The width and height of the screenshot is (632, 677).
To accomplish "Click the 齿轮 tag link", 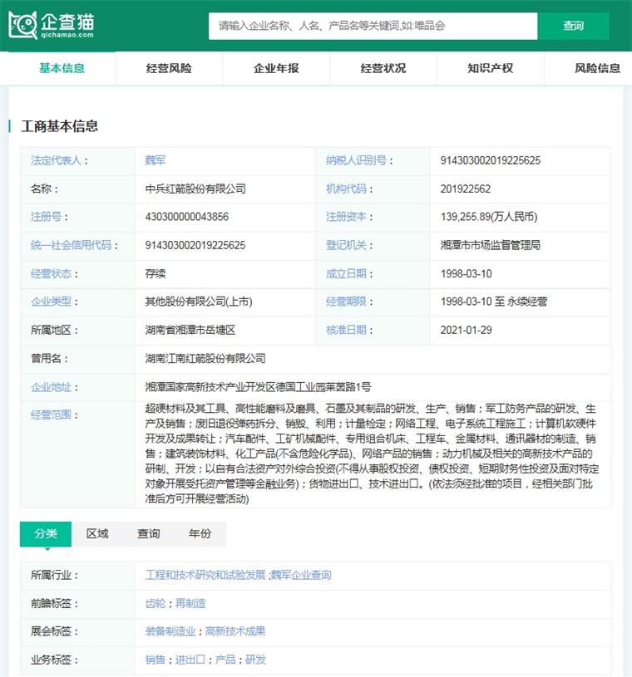I will click(x=156, y=604).
